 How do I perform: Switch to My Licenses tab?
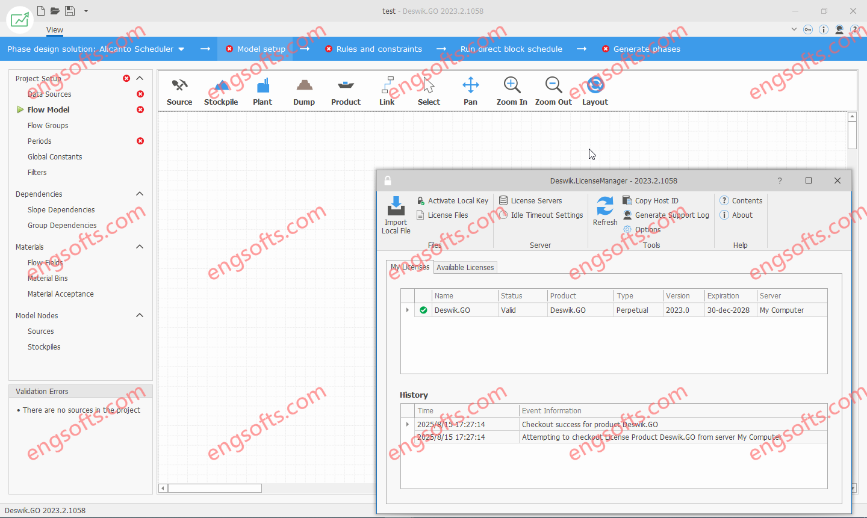(x=410, y=267)
